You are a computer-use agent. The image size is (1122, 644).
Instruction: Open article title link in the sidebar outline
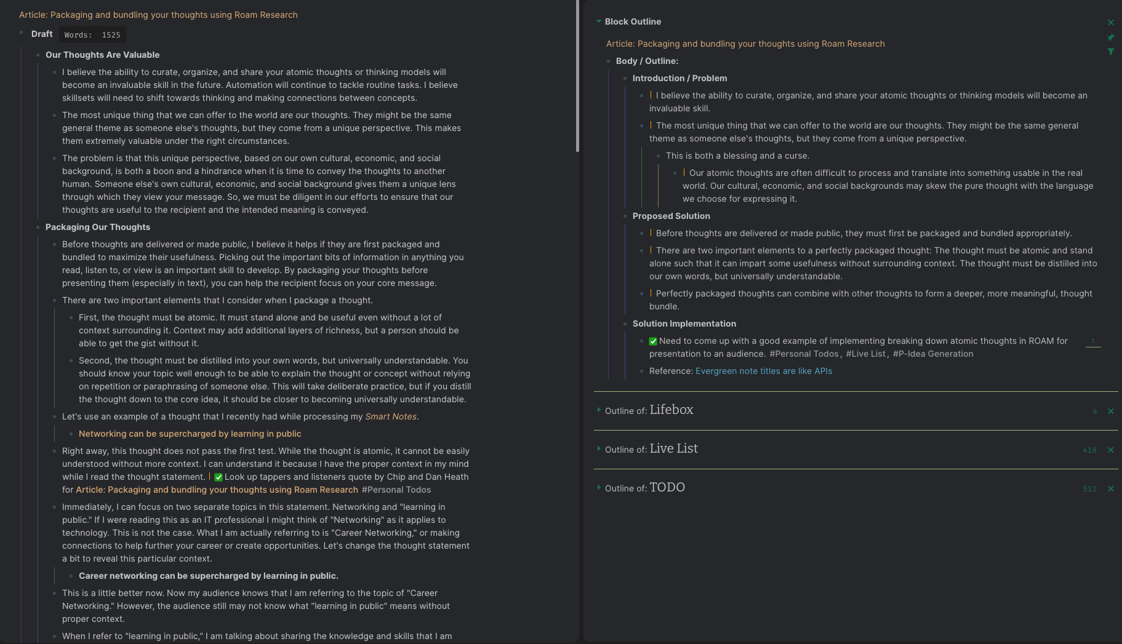coord(745,44)
